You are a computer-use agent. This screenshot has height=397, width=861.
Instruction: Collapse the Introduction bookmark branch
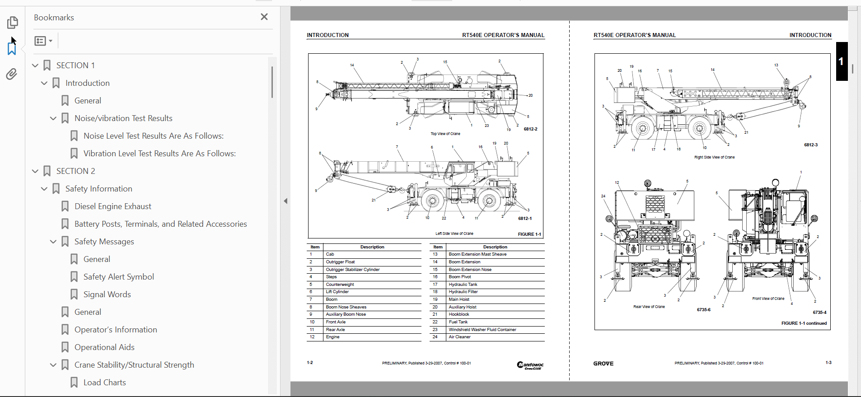point(44,83)
